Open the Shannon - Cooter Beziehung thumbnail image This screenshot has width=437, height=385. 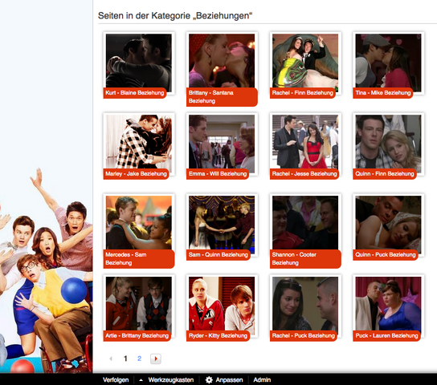[305, 222]
